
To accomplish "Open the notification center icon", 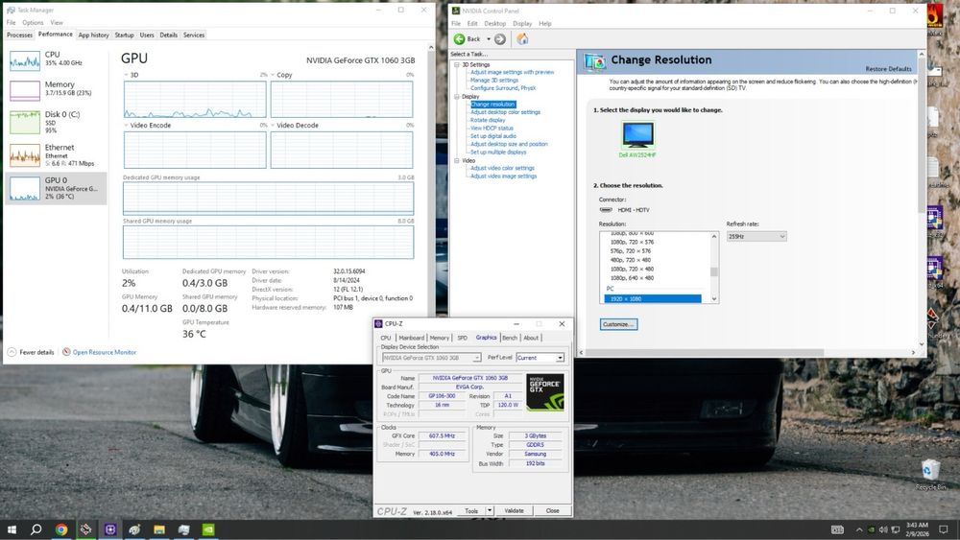I will (x=944, y=529).
